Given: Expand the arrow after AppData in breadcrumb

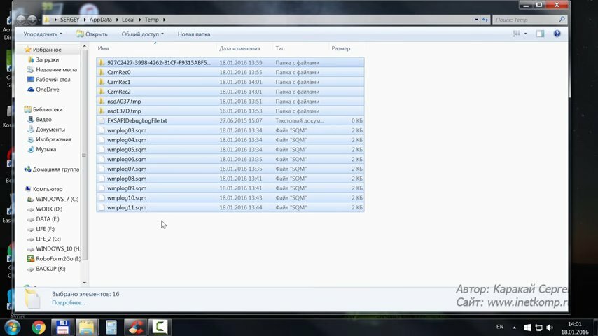Looking at the screenshot, I should tap(117, 20).
